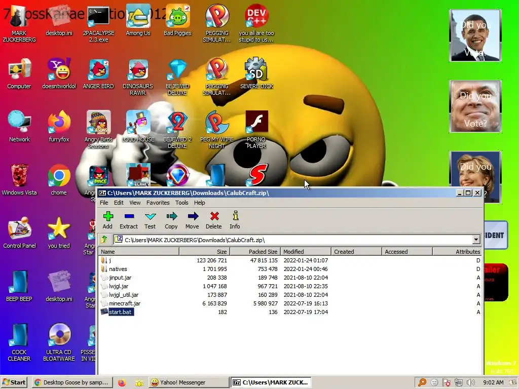Click packed size 5 980 927 cell
519x389 pixels.
pyautogui.click(x=266, y=303)
